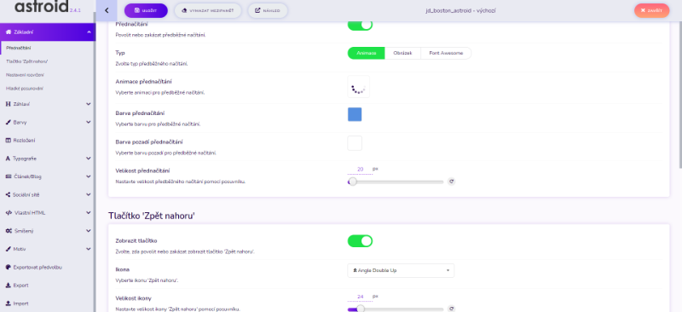Click the Typografie letter icon
The width and height of the screenshot is (682, 312).
(x=9, y=159)
